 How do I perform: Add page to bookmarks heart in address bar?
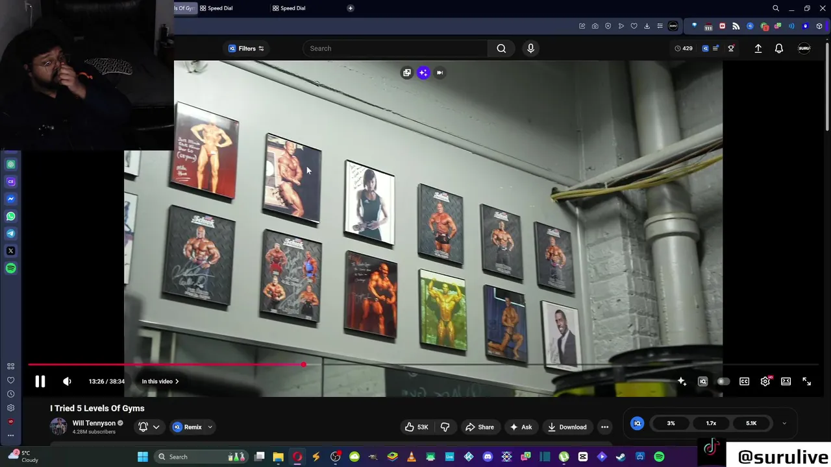point(634,26)
